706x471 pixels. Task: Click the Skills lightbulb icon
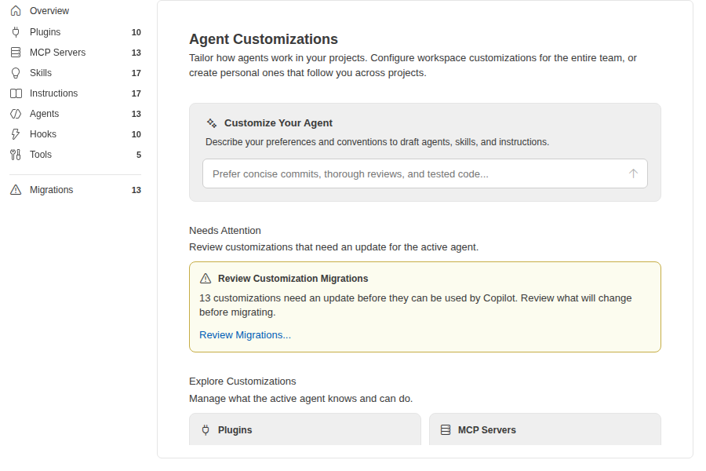(16, 73)
